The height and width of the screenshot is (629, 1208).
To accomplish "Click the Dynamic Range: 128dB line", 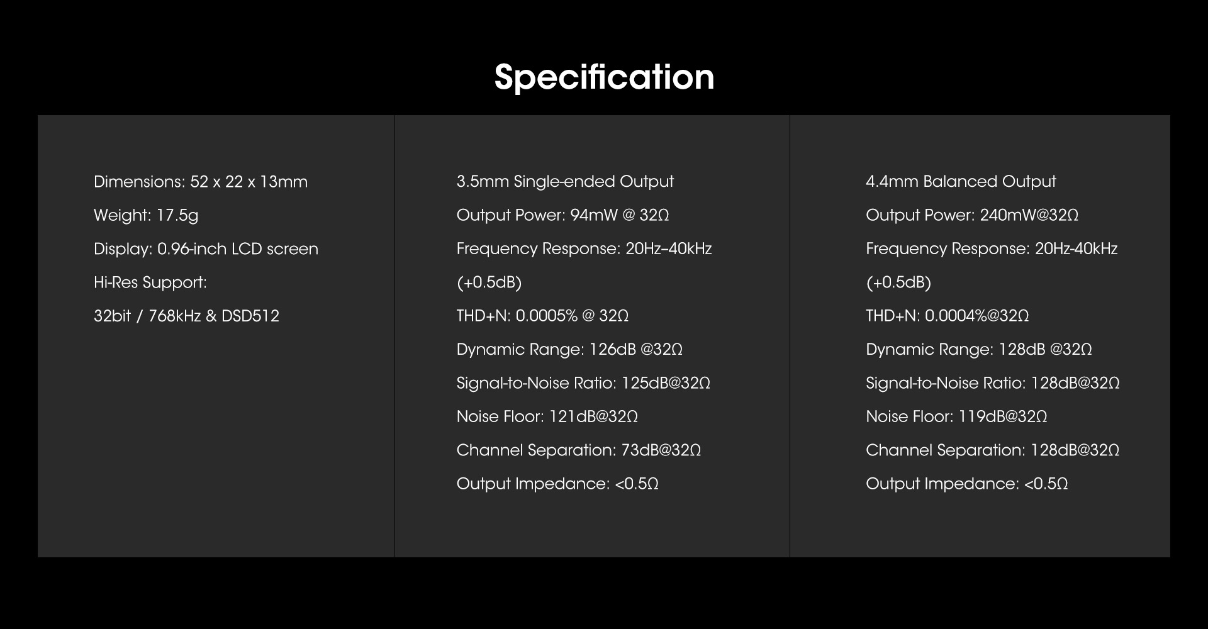I will 979,350.
